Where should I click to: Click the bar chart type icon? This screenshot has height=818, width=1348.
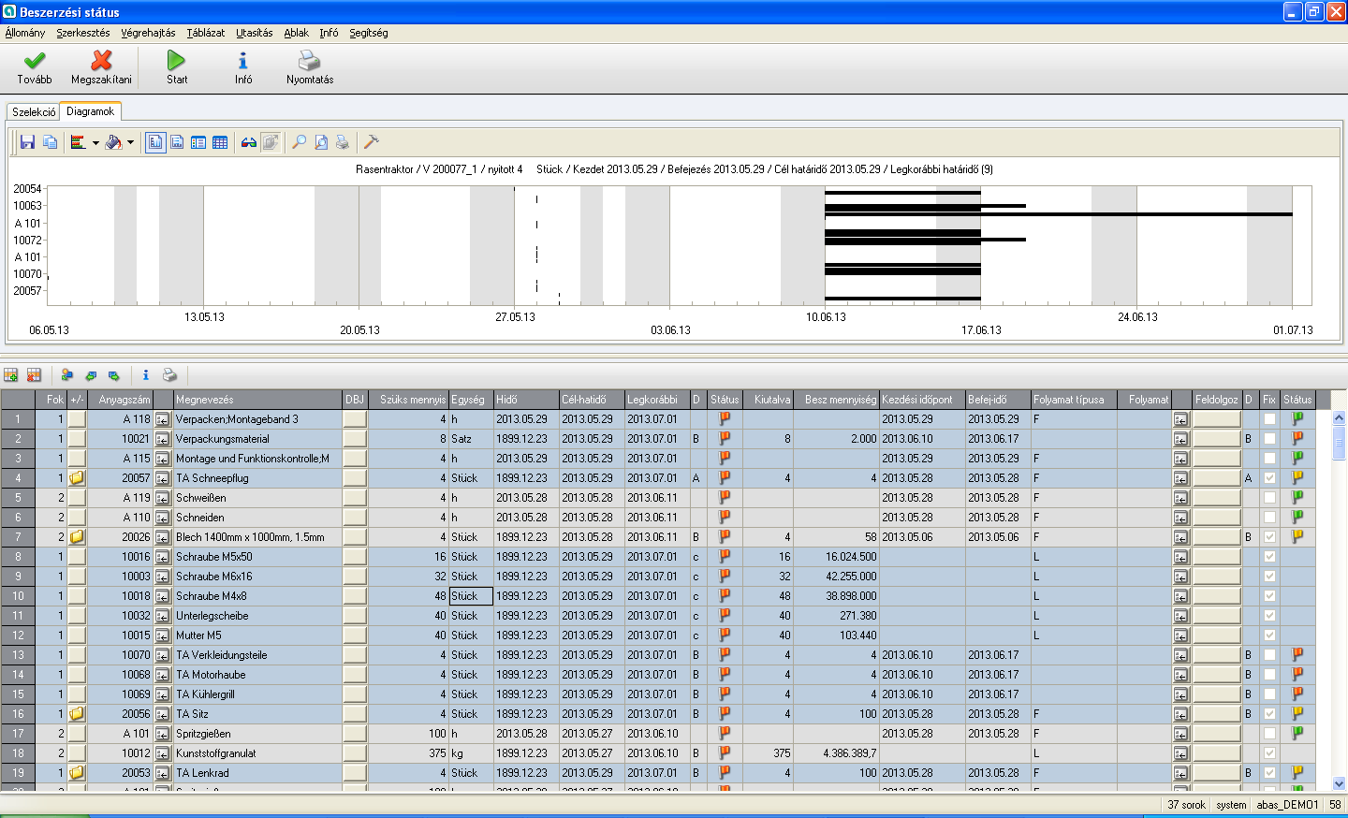[79, 142]
